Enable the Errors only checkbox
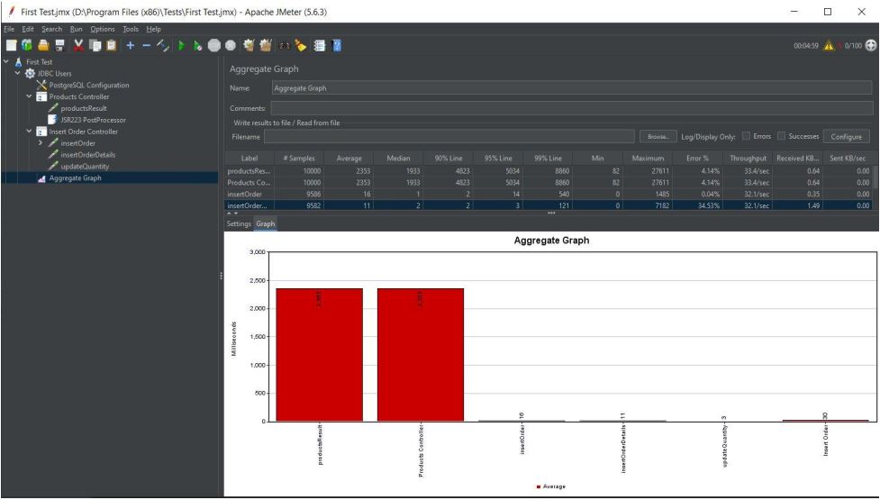 (744, 136)
